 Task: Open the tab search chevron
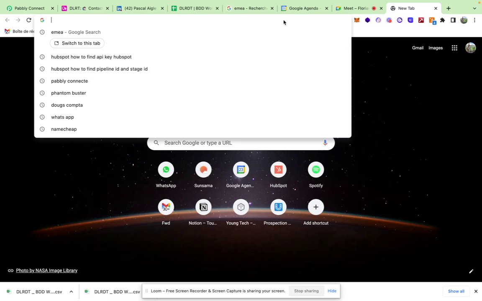[x=474, y=8]
